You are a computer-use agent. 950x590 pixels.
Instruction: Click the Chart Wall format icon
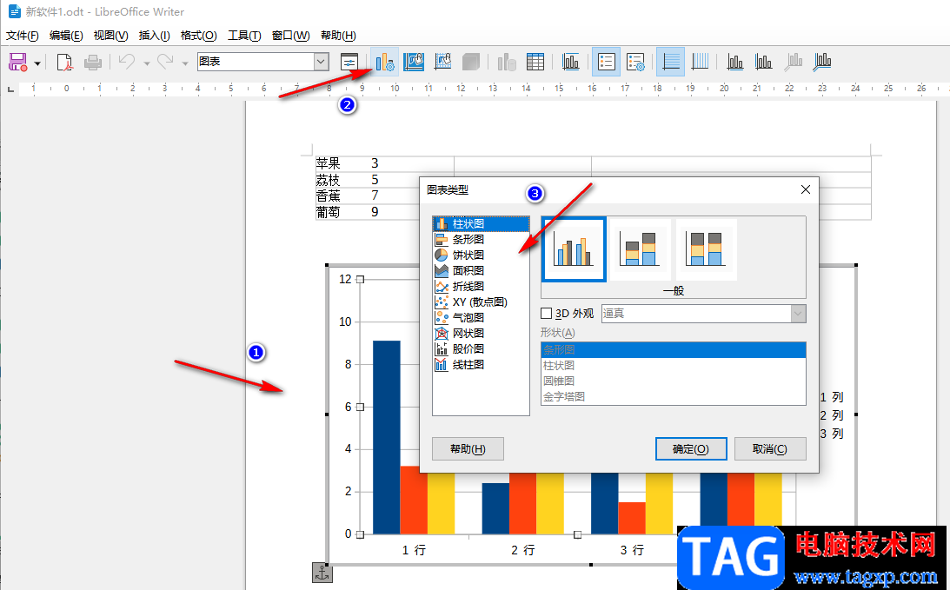point(443,62)
